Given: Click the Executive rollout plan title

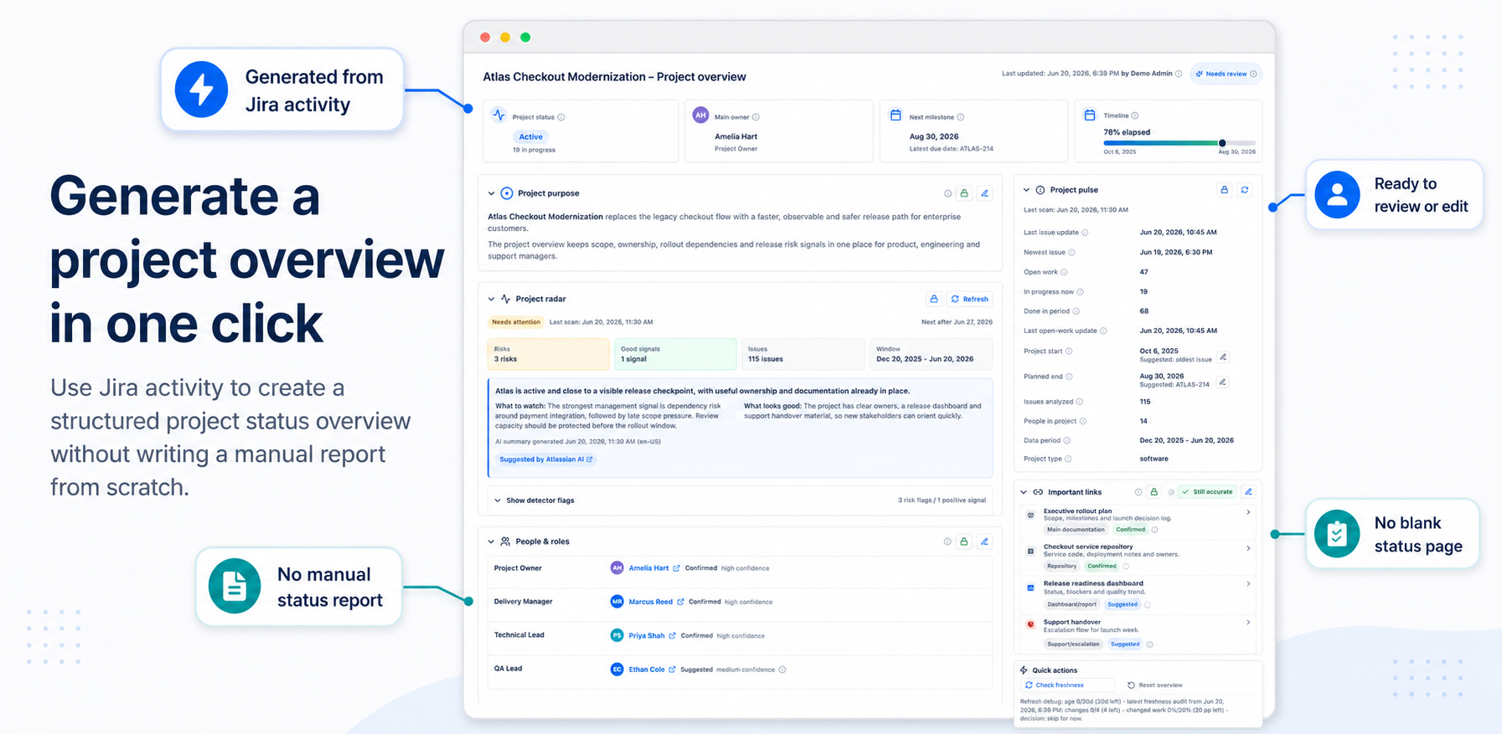Looking at the screenshot, I should [1077, 511].
